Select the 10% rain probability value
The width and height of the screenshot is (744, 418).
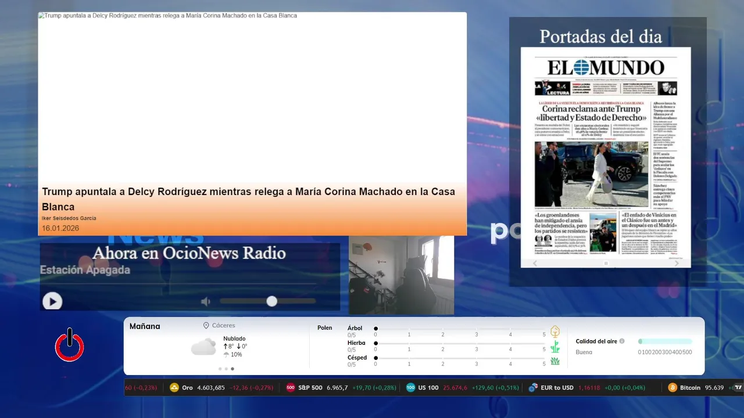coord(236,354)
